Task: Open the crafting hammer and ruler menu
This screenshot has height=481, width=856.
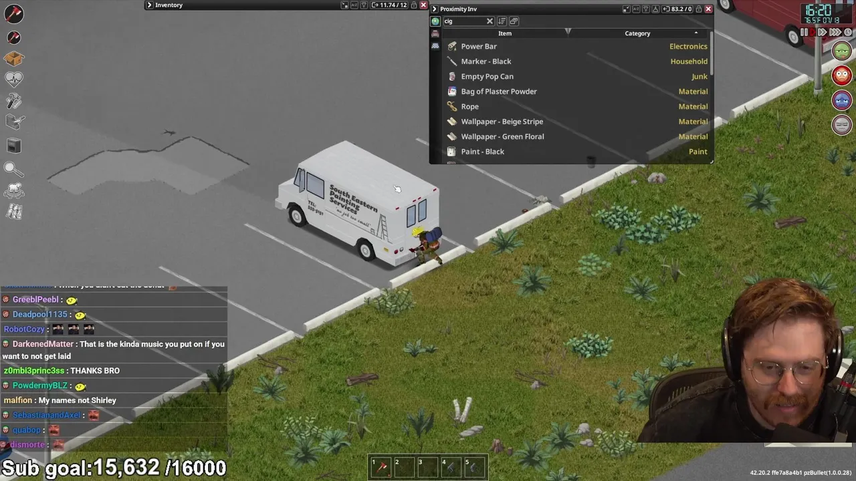Action: pos(14,101)
